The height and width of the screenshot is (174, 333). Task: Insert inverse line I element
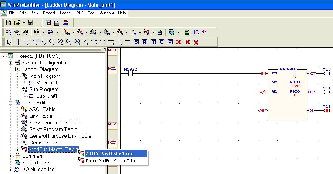click(x=85, y=42)
